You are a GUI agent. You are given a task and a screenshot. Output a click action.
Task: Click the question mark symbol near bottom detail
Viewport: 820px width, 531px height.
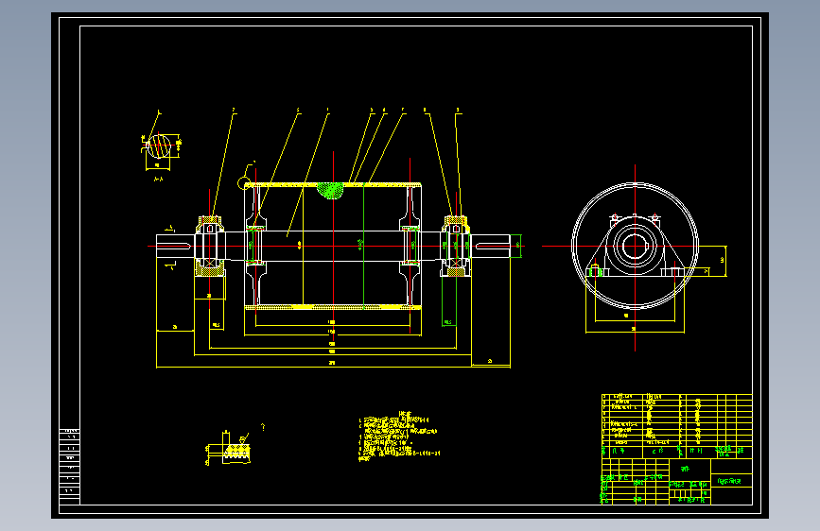[x=263, y=427]
